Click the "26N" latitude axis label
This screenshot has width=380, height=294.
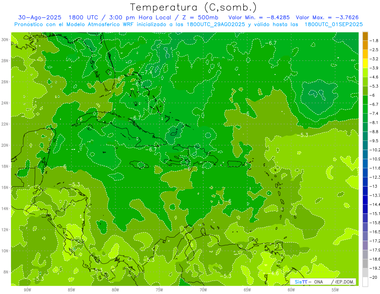coord(5,82)
